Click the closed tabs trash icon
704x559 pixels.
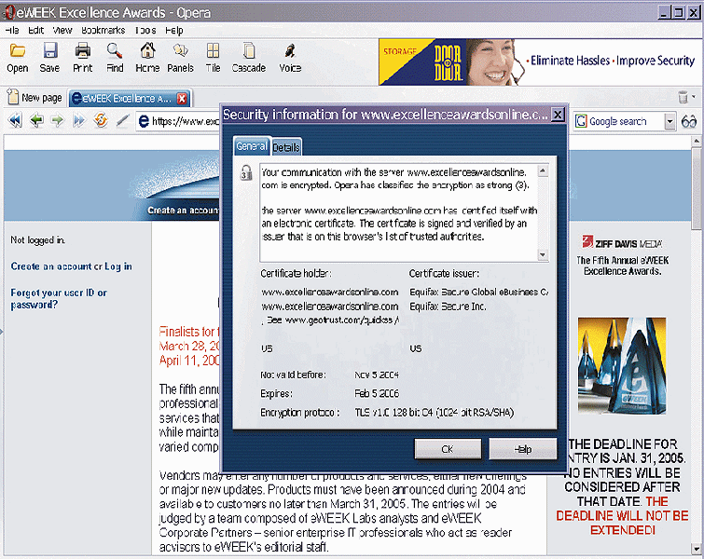[x=683, y=97]
